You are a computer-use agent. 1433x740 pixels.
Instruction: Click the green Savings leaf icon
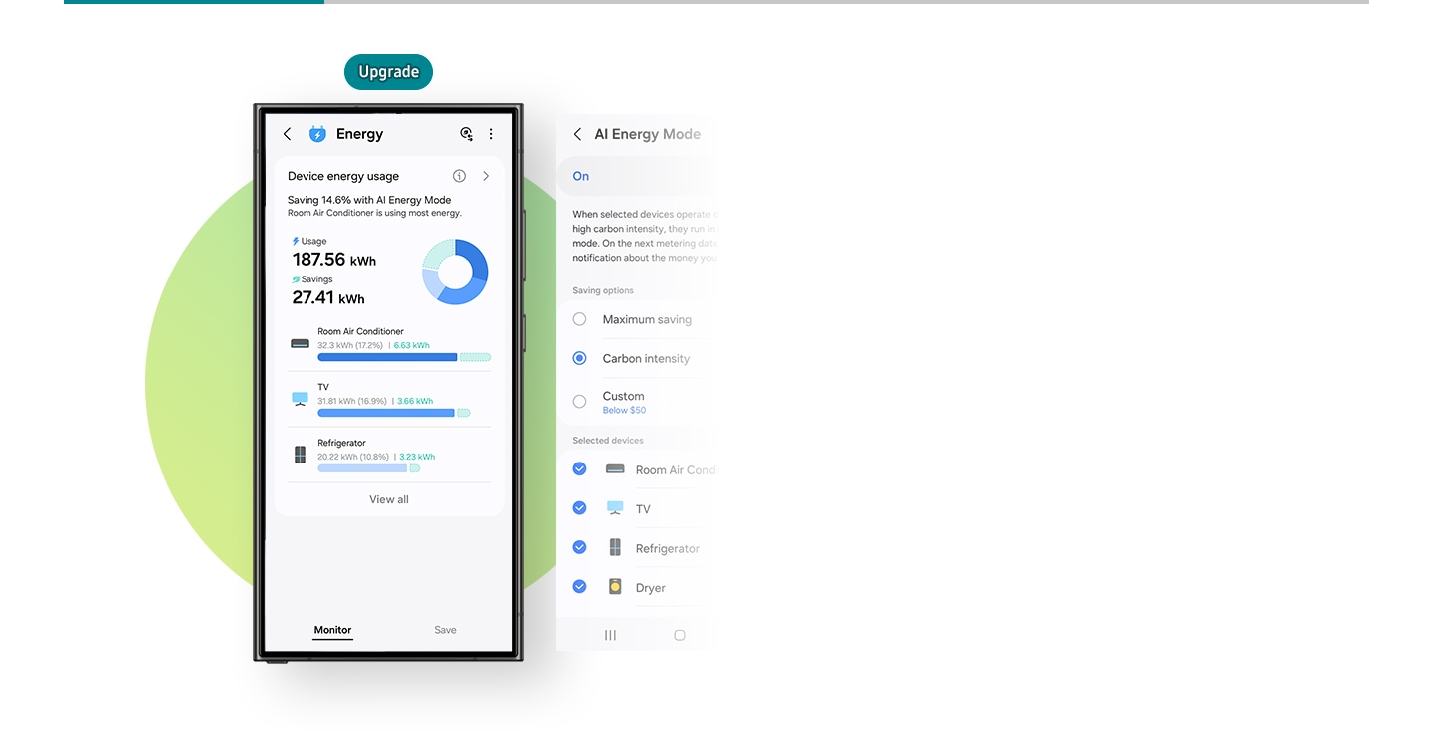296,279
